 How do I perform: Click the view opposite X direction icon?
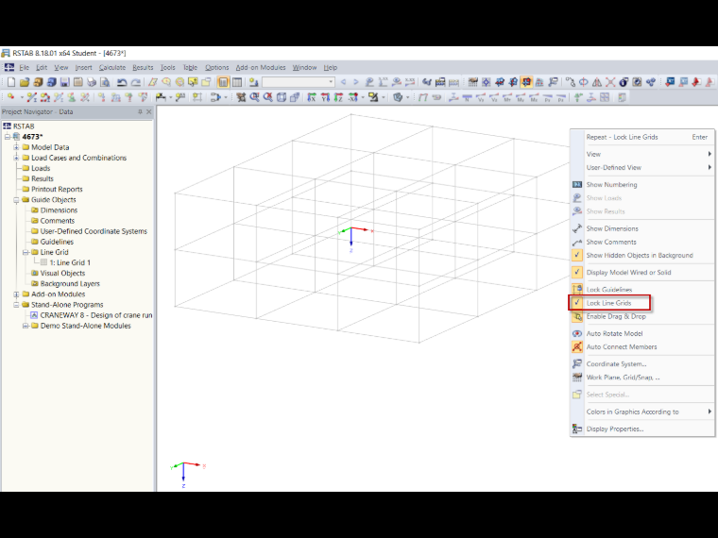pyautogui.click(x=352, y=97)
